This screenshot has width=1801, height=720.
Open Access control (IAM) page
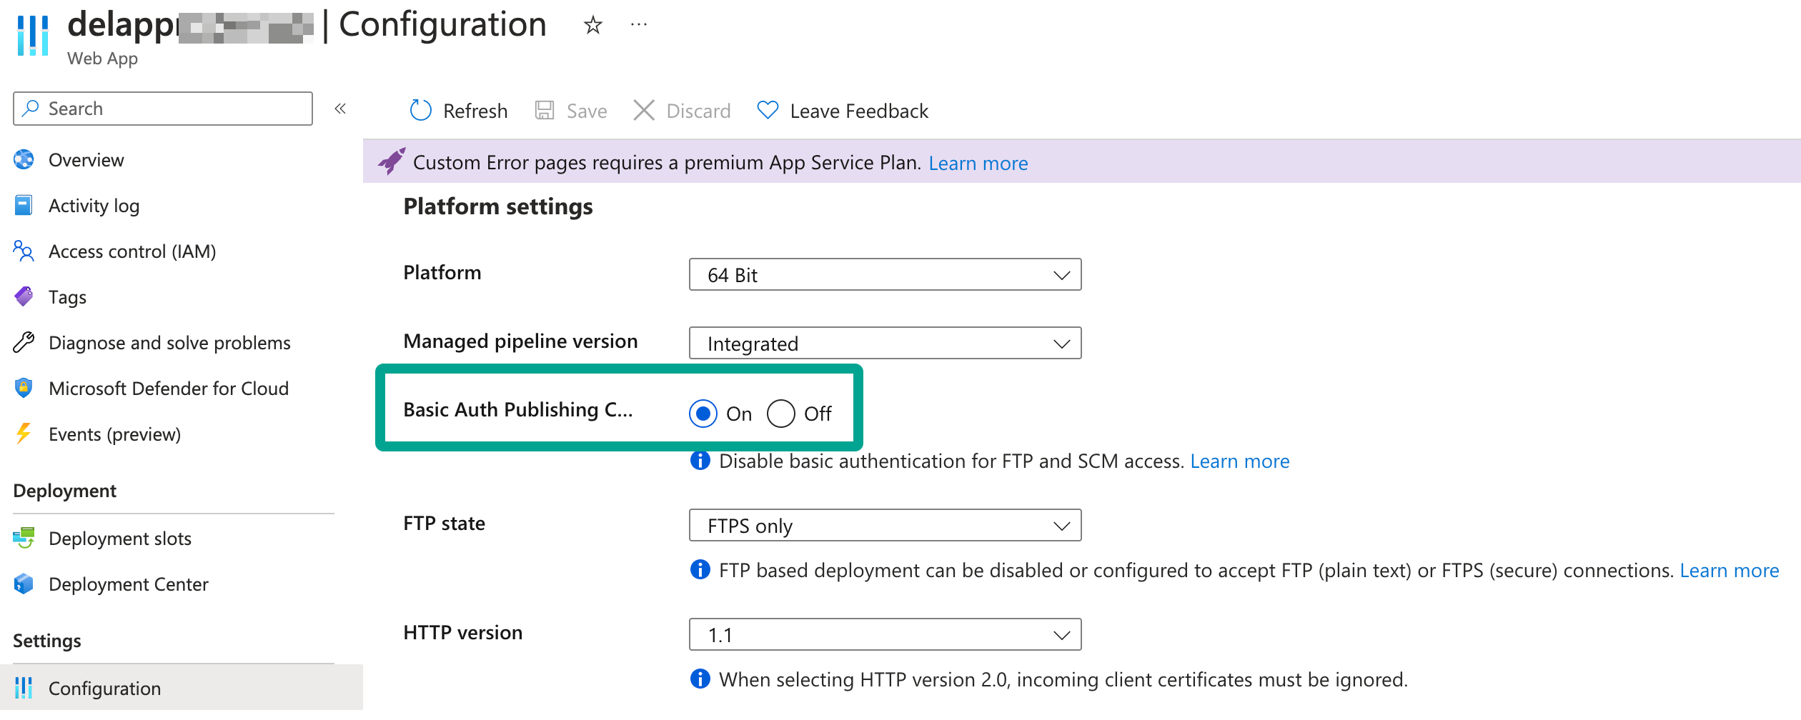pyautogui.click(x=132, y=251)
